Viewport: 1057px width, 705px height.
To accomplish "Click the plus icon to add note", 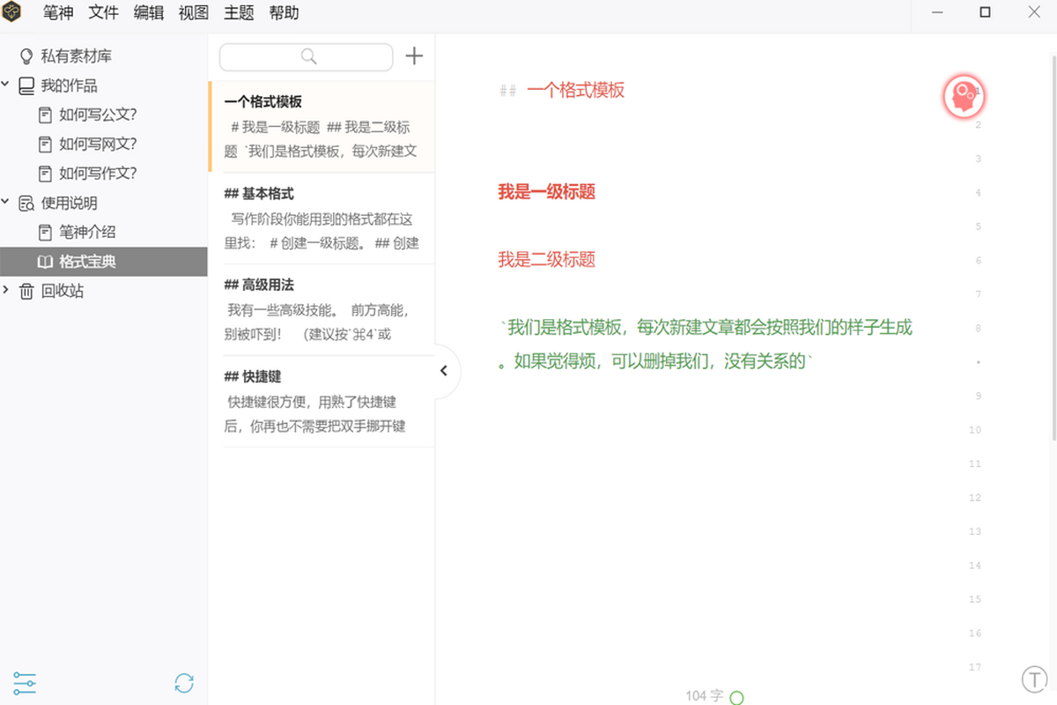I will tap(414, 56).
